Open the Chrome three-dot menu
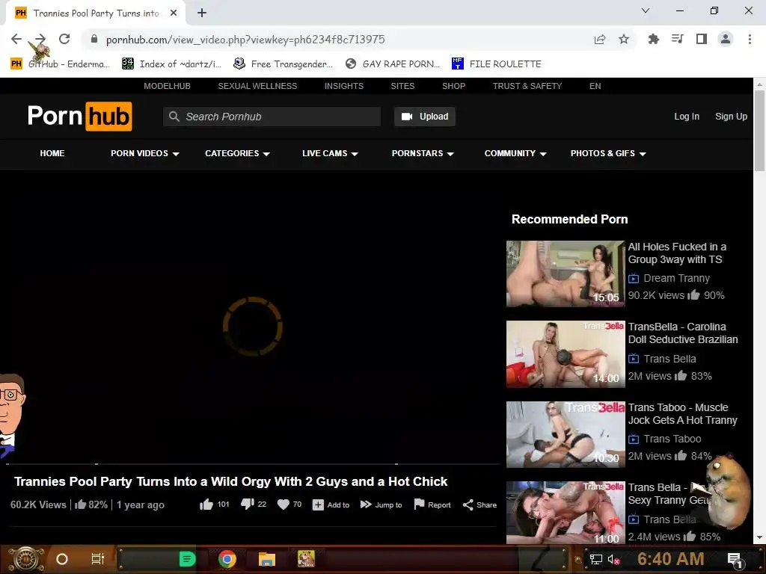This screenshot has height=574, width=766. (750, 39)
